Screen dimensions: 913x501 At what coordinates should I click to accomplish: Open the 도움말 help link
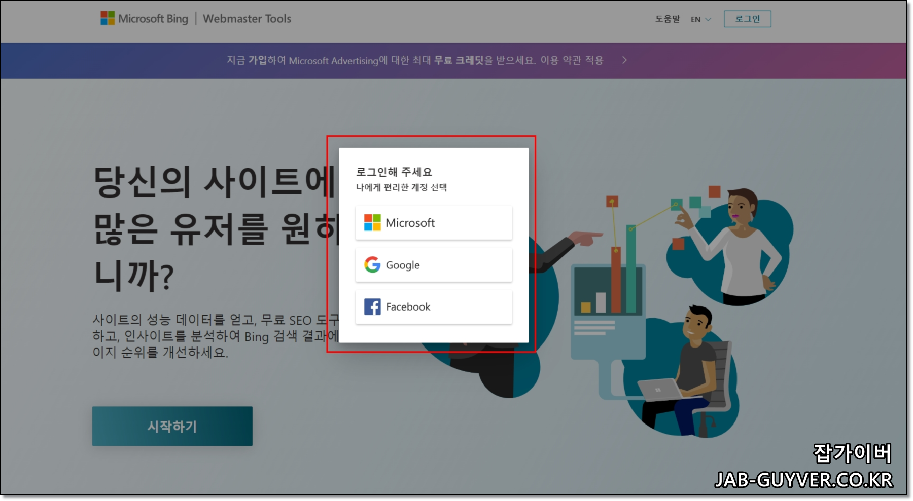[667, 19]
